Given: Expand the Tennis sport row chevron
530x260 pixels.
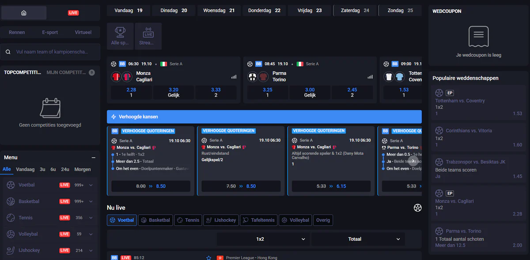Looking at the screenshot, I should click(x=91, y=218).
